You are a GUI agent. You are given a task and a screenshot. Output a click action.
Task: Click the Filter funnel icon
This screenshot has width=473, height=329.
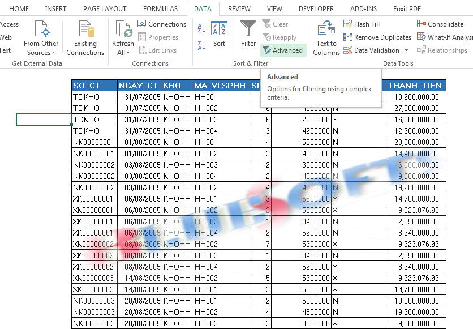(x=248, y=34)
